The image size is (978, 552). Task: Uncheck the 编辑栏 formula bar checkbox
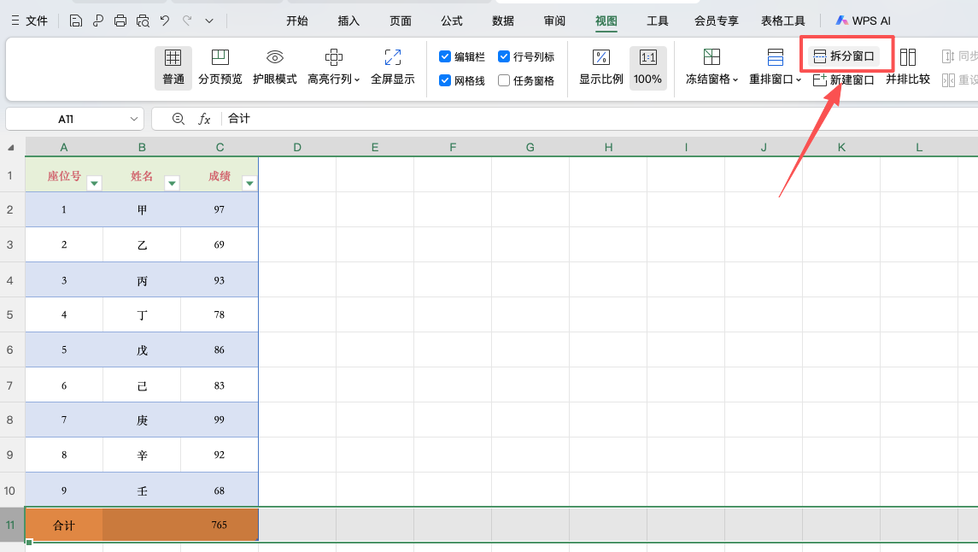(445, 56)
